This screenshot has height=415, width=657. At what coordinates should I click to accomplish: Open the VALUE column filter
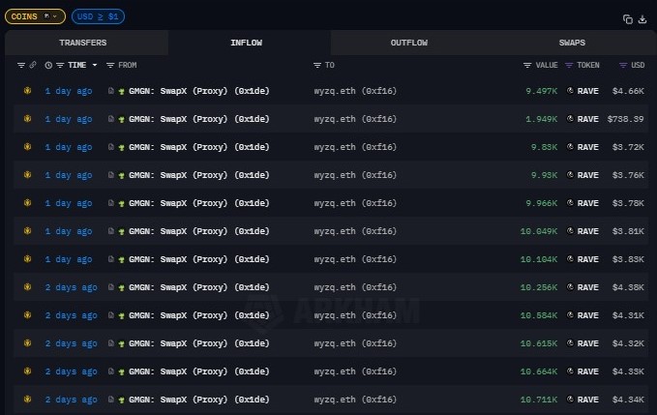point(527,65)
